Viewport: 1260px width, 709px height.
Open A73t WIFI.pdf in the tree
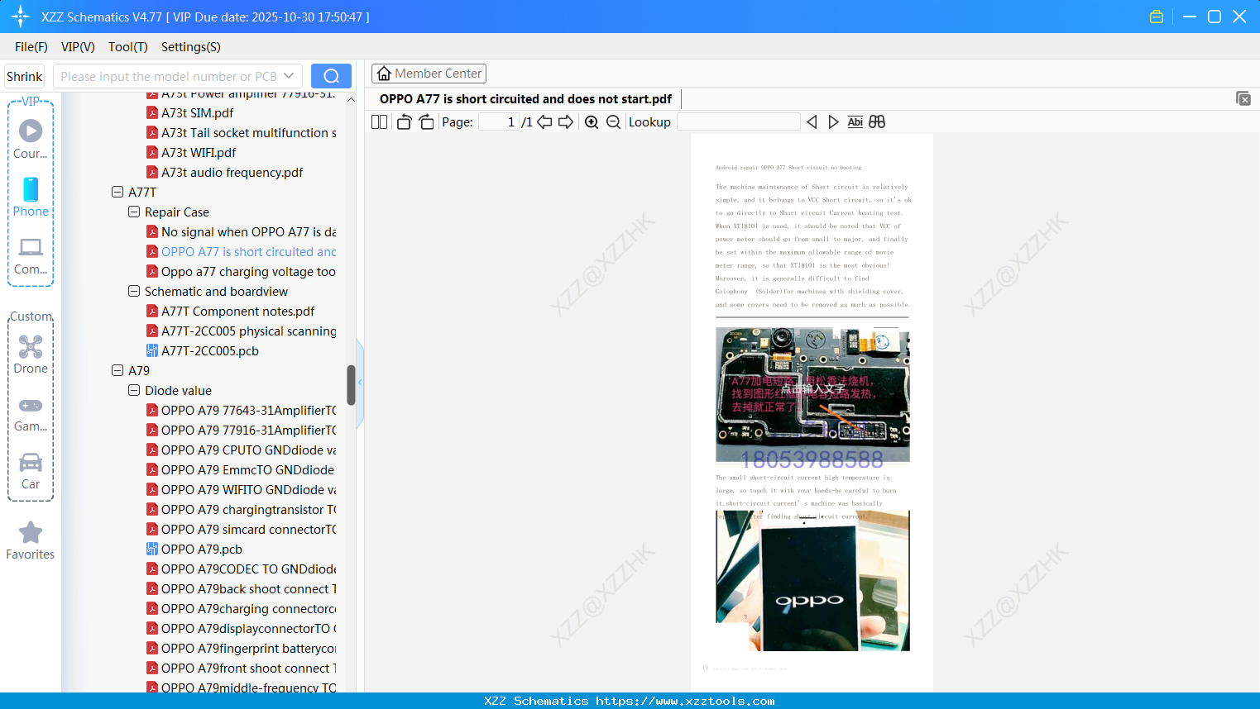point(191,153)
